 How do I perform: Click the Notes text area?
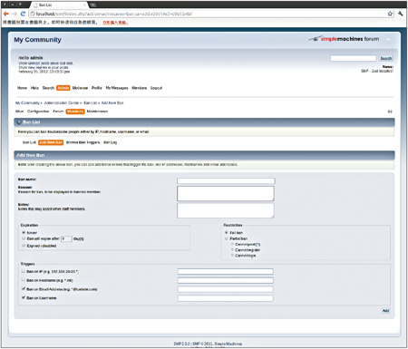click(226, 210)
